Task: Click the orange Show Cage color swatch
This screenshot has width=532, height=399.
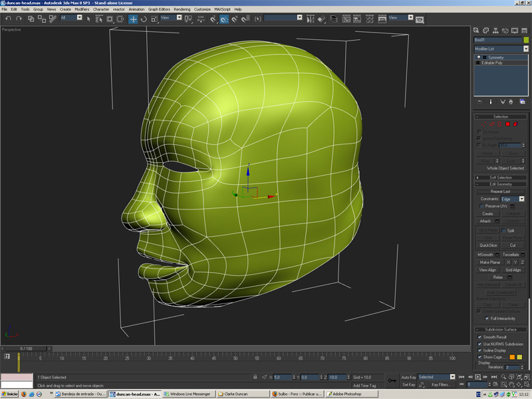Action: pos(512,357)
